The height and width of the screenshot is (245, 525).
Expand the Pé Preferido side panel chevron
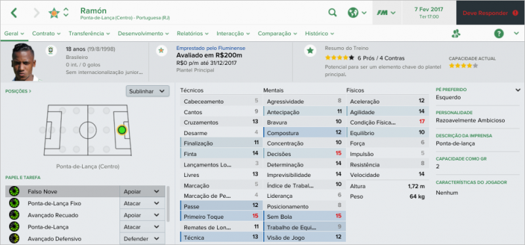coord(518,90)
